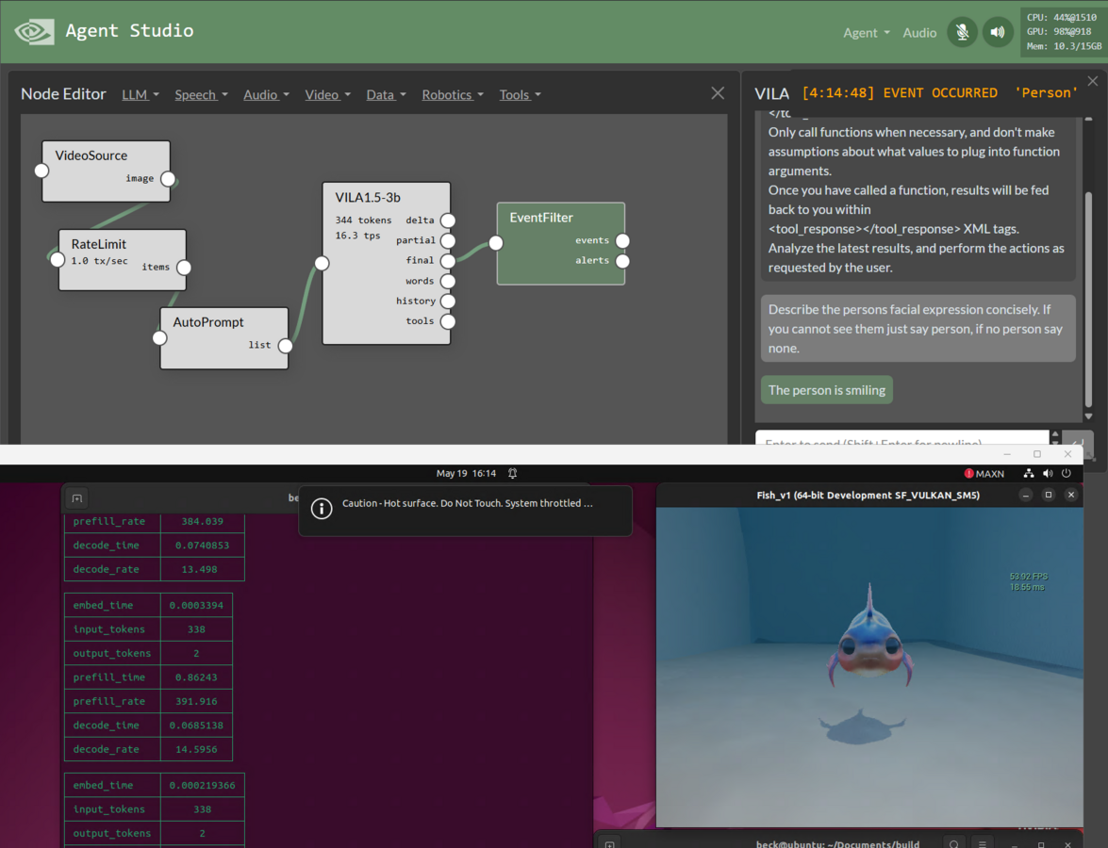1108x848 pixels.
Task: Click the VILA words output port
Action: tap(448, 281)
